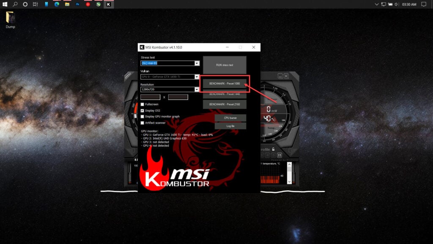The image size is (433, 244).
Task: Open the red circular taskbar app
Action: coord(88,4)
